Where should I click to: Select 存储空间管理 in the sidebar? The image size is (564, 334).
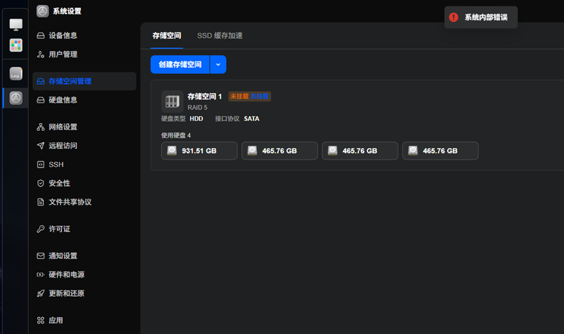[x=84, y=81]
